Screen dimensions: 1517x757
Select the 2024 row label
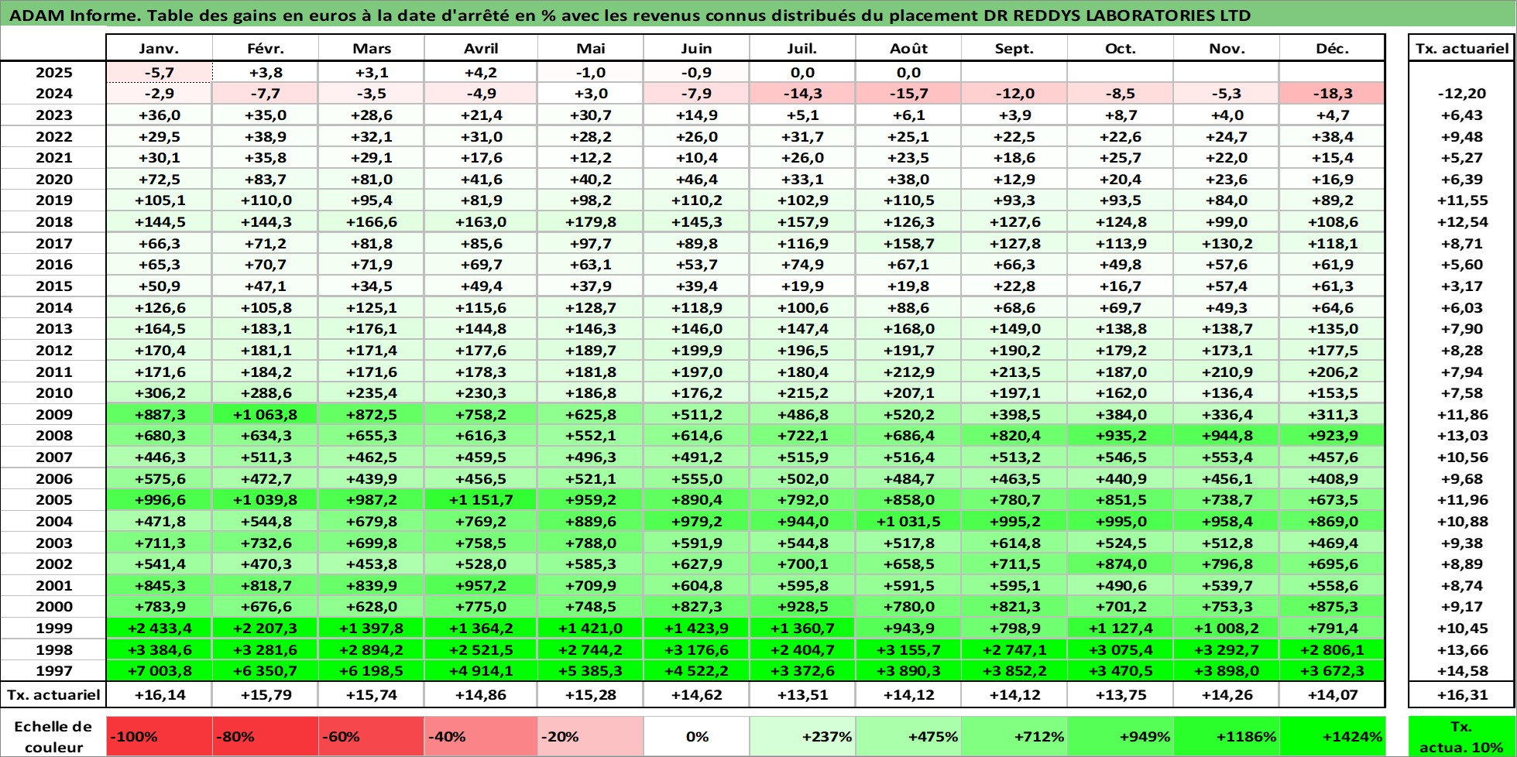(53, 94)
